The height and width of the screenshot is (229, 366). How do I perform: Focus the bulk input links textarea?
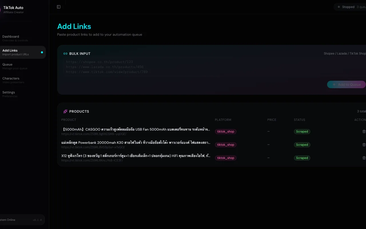(214, 67)
